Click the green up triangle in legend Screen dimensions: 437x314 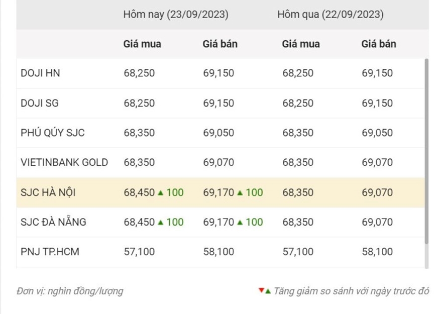pos(268,291)
